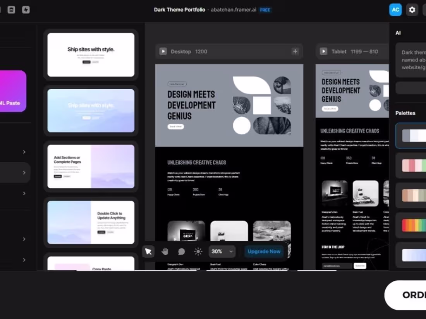Open the CMS panel icon
Image resolution: width=426 pixels, height=319 pixels.
(x=11, y=10)
